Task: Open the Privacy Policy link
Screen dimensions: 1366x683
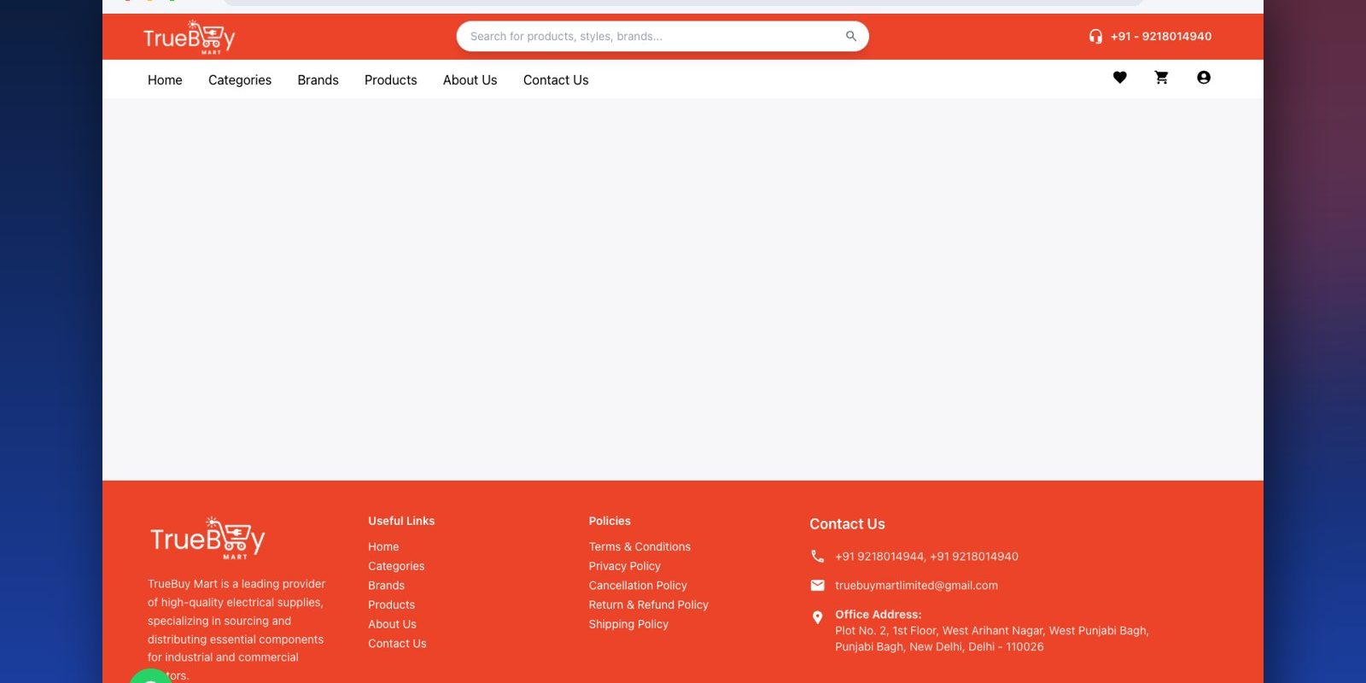Action: 625,567
